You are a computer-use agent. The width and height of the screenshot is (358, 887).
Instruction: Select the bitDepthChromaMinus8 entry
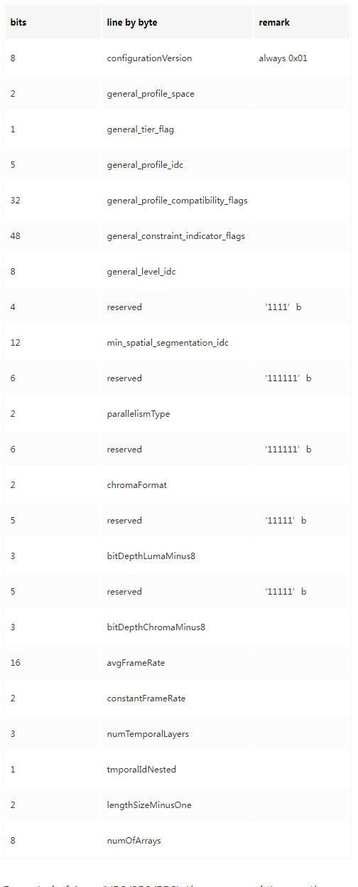point(156,627)
